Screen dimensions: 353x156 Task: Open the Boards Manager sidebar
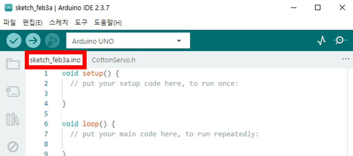click(13, 91)
